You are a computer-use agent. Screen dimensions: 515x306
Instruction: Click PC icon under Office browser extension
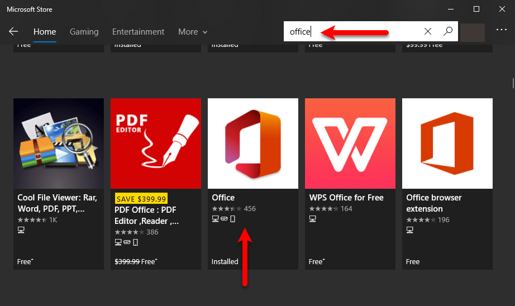point(410,230)
